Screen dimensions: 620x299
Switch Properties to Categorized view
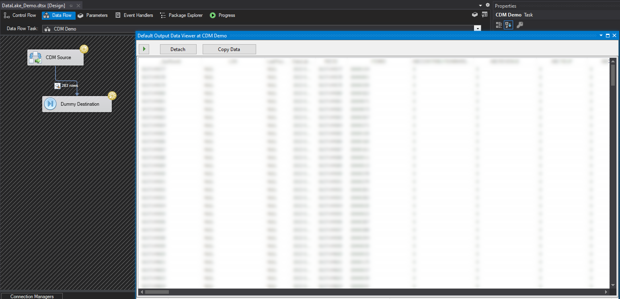click(x=499, y=25)
